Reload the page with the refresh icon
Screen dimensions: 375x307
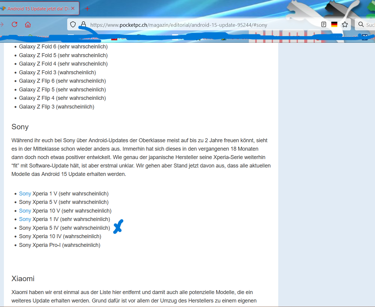tap(14, 24)
